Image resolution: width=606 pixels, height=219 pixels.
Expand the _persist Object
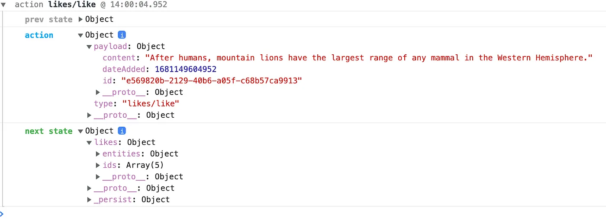pos(89,200)
